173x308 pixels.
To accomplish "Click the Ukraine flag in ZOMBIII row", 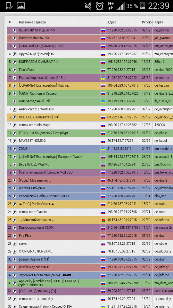I will click(103, 149).
